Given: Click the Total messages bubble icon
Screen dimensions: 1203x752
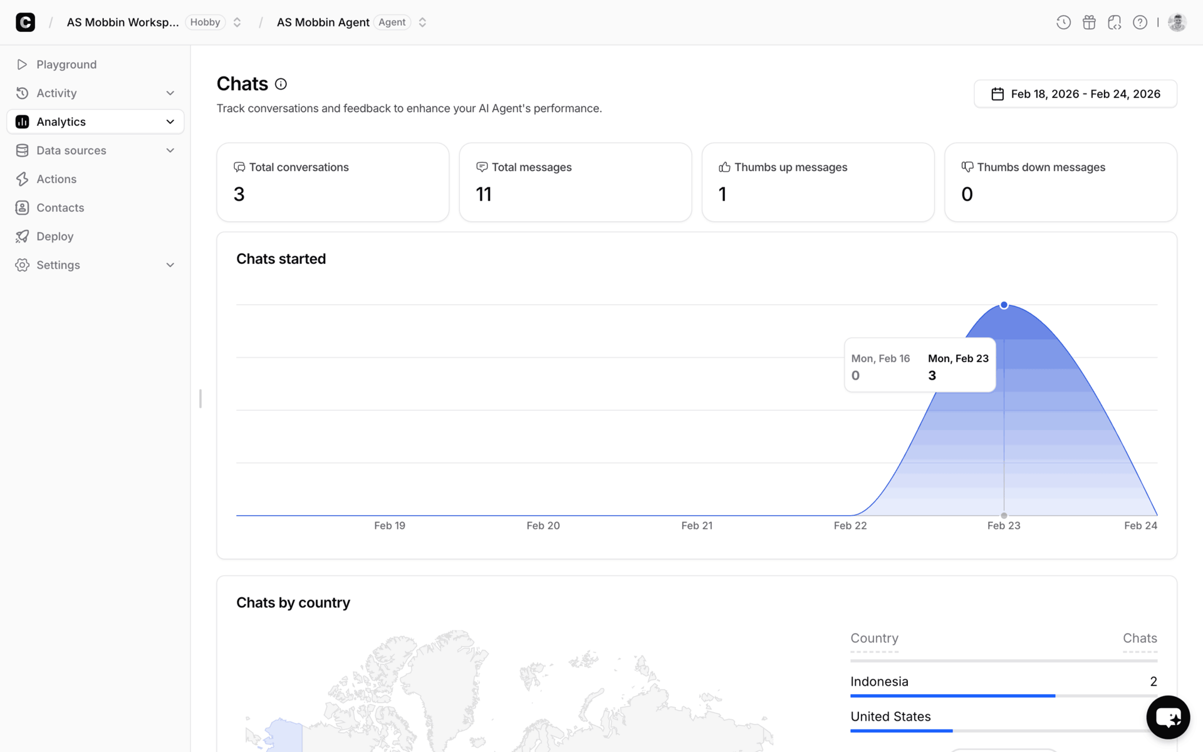Looking at the screenshot, I should click(482, 167).
